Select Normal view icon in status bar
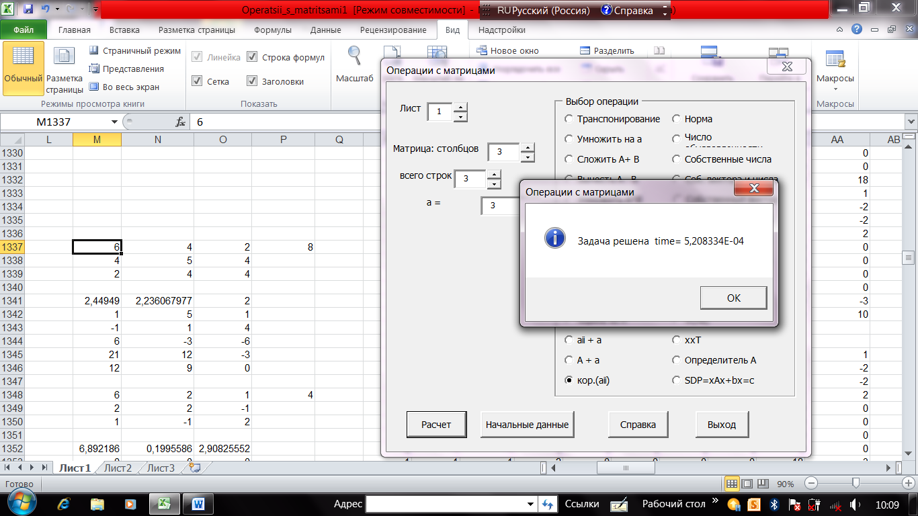Viewport: 918px width, 516px height. [732, 484]
